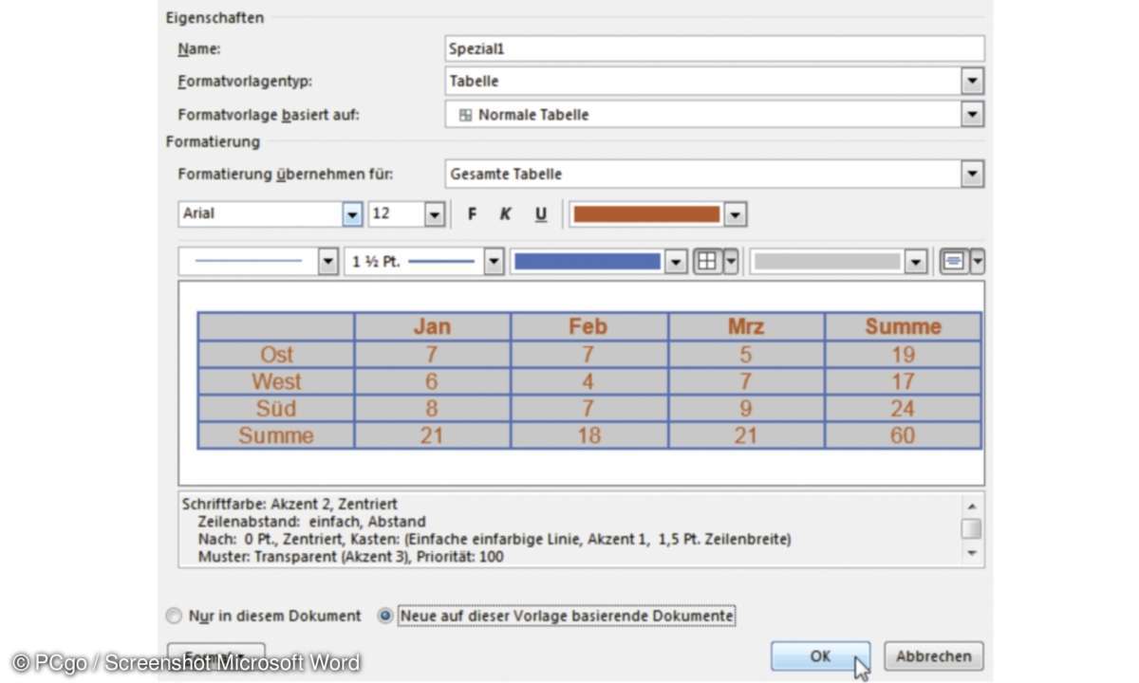Click the 'Feb' header in preview table
Screen dimensions: 1139x683
(x=588, y=327)
